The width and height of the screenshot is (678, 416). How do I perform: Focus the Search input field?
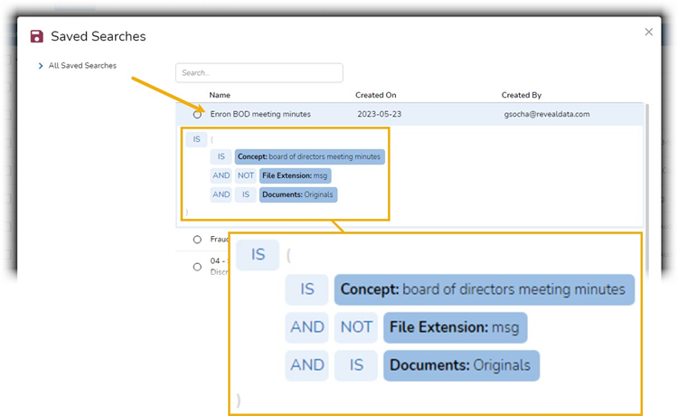[259, 72]
